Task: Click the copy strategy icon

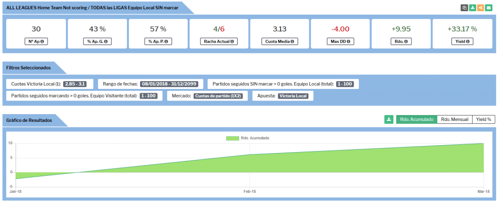Action: pyautogui.click(x=465, y=8)
